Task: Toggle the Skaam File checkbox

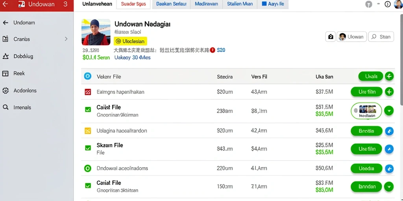Action: pyautogui.click(x=88, y=148)
